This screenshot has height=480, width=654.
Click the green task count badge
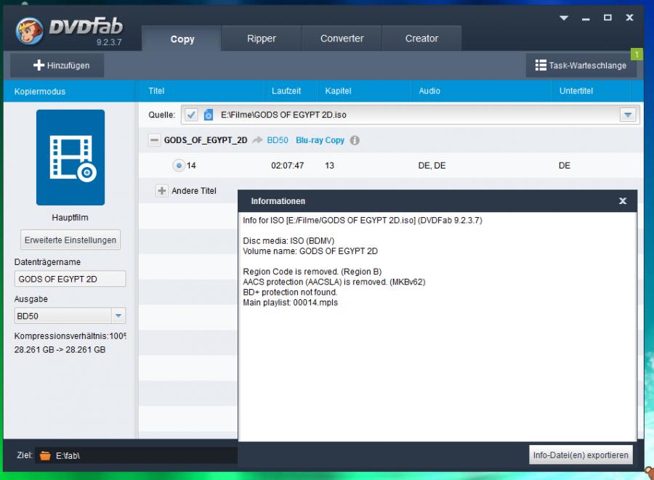click(637, 54)
